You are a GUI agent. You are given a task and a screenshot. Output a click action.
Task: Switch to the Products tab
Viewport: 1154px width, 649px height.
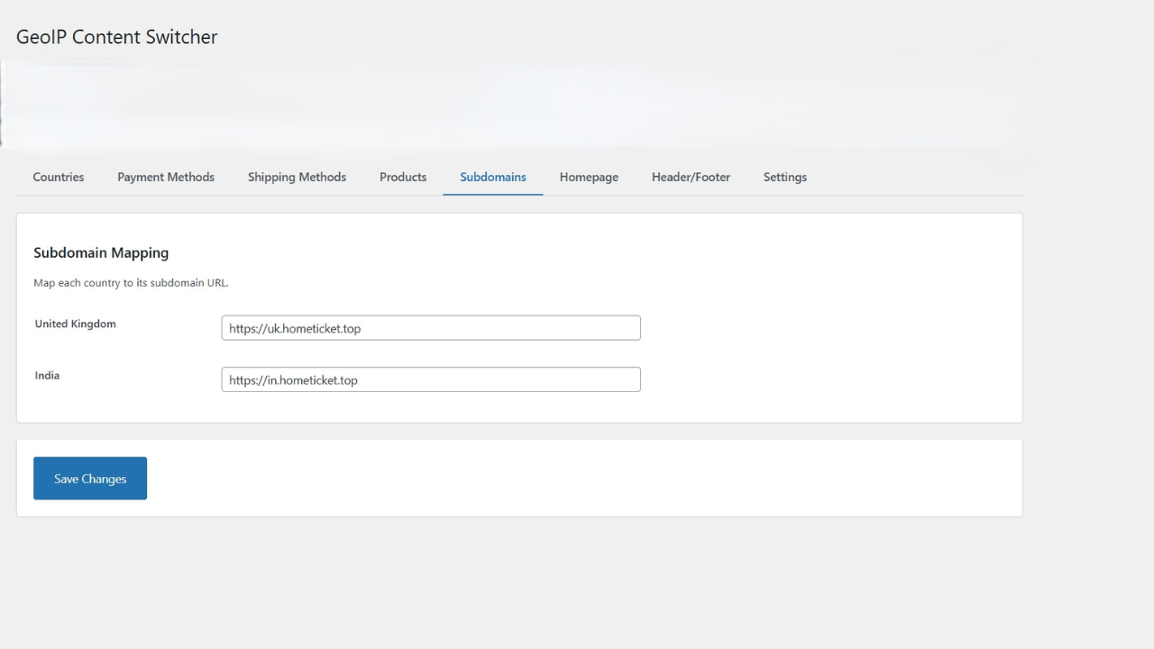[x=402, y=177]
